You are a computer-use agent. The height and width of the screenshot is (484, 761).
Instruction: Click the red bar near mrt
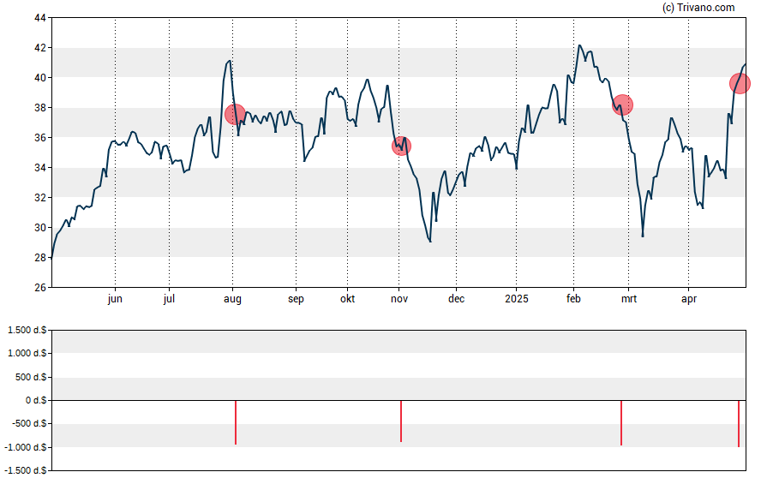pos(621,423)
